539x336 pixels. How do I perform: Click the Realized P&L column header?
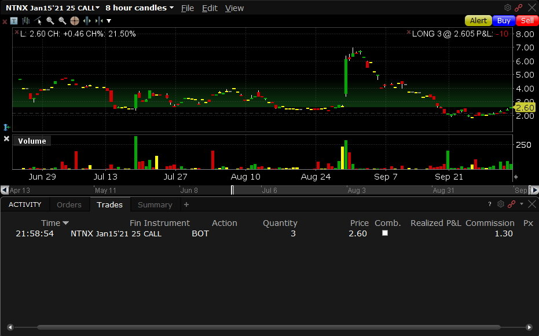[x=436, y=223]
